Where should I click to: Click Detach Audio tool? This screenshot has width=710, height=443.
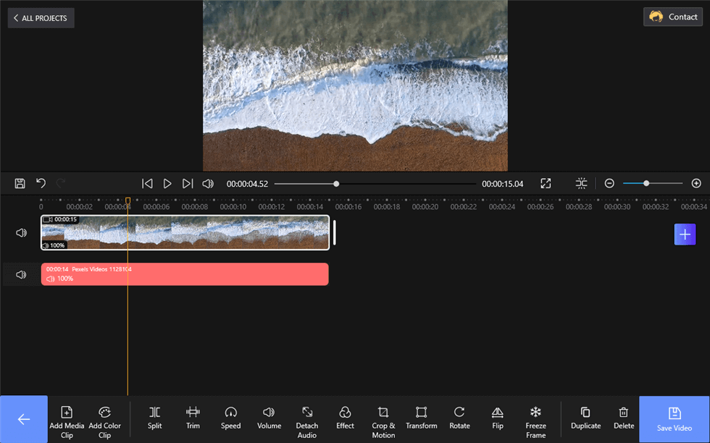pos(307,422)
